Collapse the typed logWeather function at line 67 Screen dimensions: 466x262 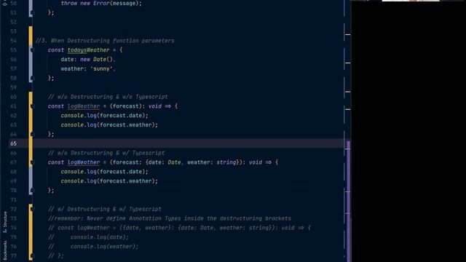32,162
